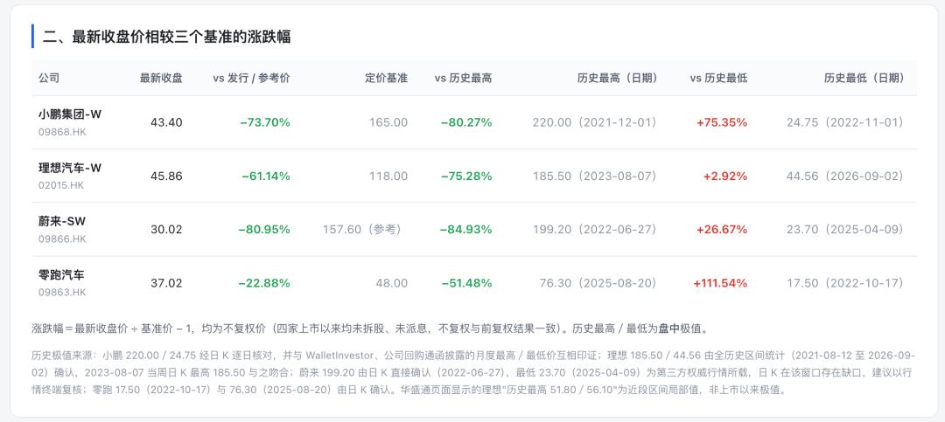
Task: Select the 小鹏集团-W company name
Action: coord(70,114)
